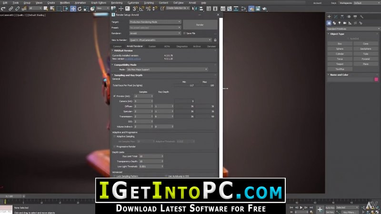This screenshot has height=214, width=381.
Task: Activate the Select and Scale tool
Action: (x=86, y=9)
